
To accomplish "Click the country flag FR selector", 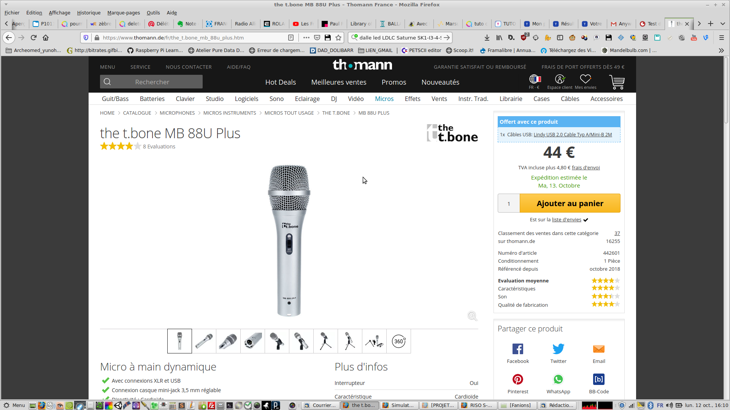I will [535, 79].
